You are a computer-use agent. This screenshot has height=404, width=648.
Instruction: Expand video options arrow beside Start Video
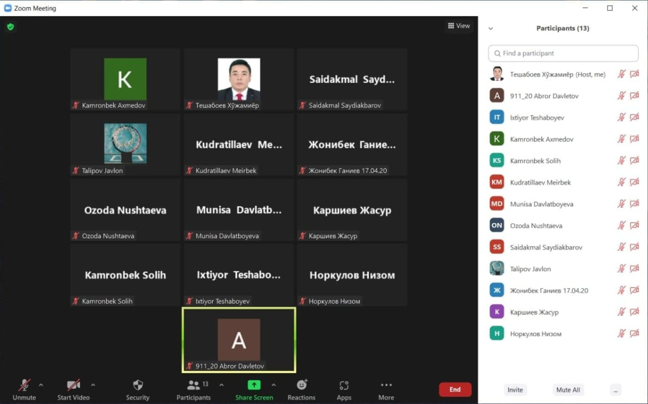(x=93, y=385)
